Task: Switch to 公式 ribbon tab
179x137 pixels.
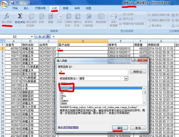Action: [54, 8]
